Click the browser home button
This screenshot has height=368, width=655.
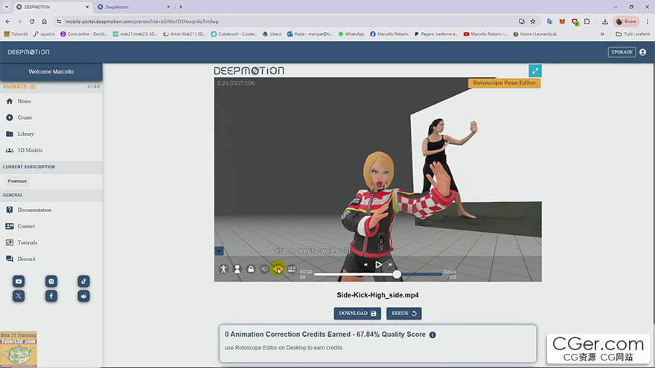pyautogui.click(x=44, y=22)
